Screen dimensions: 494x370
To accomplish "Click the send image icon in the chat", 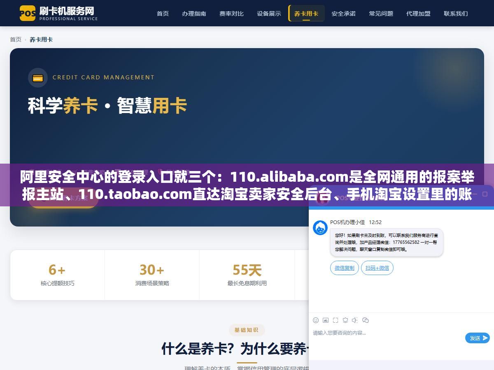I will [x=326, y=320].
